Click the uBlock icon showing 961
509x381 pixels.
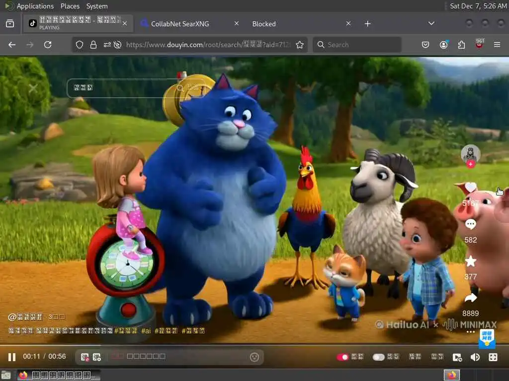tap(480, 44)
